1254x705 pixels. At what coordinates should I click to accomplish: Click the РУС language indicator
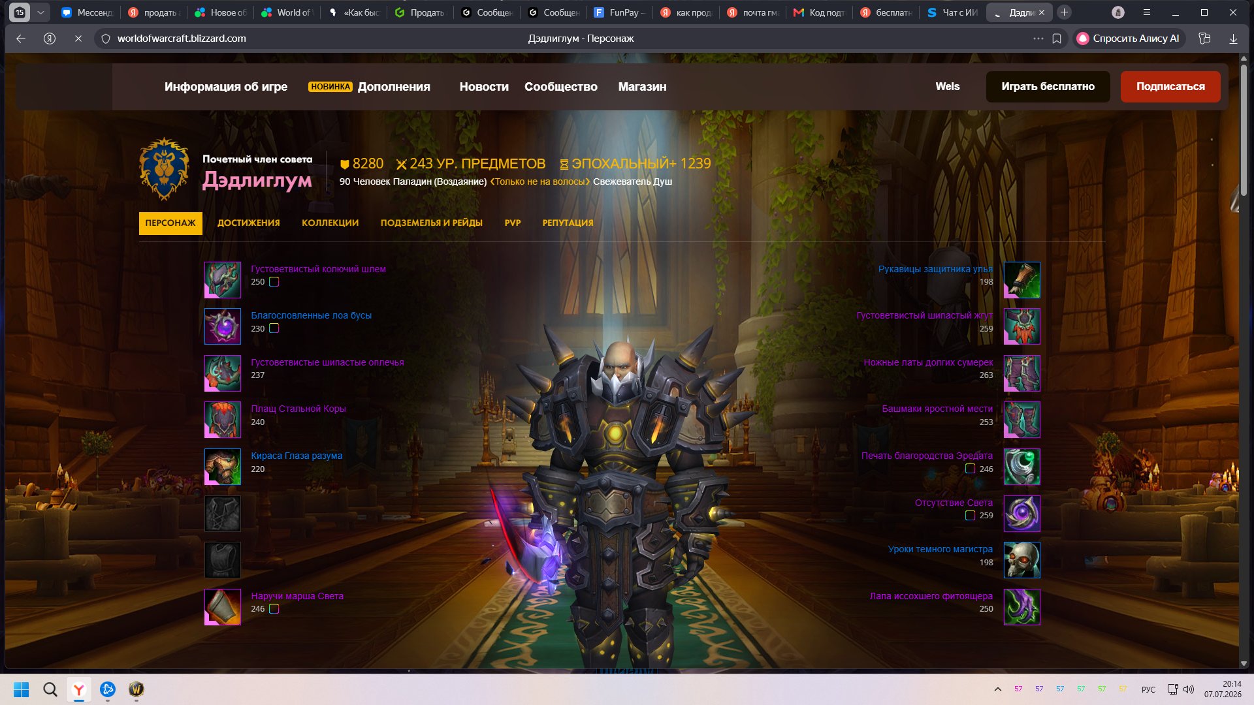coord(1148,689)
